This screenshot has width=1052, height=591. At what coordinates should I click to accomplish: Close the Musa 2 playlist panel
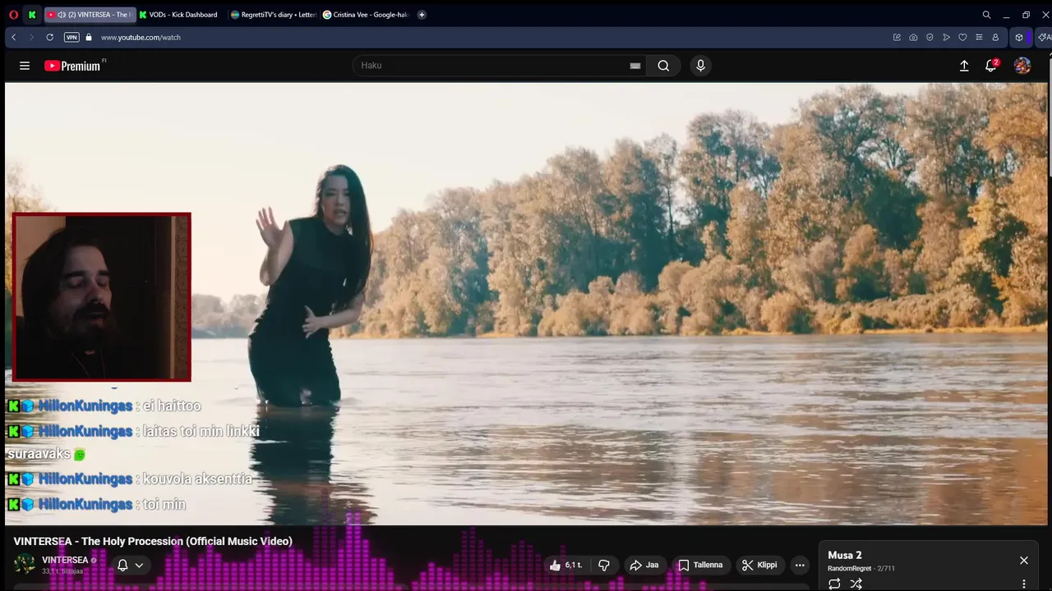(1024, 560)
